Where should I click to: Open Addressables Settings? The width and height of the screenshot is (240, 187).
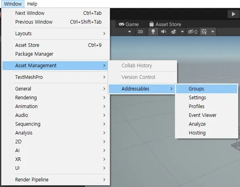click(x=207, y=98)
